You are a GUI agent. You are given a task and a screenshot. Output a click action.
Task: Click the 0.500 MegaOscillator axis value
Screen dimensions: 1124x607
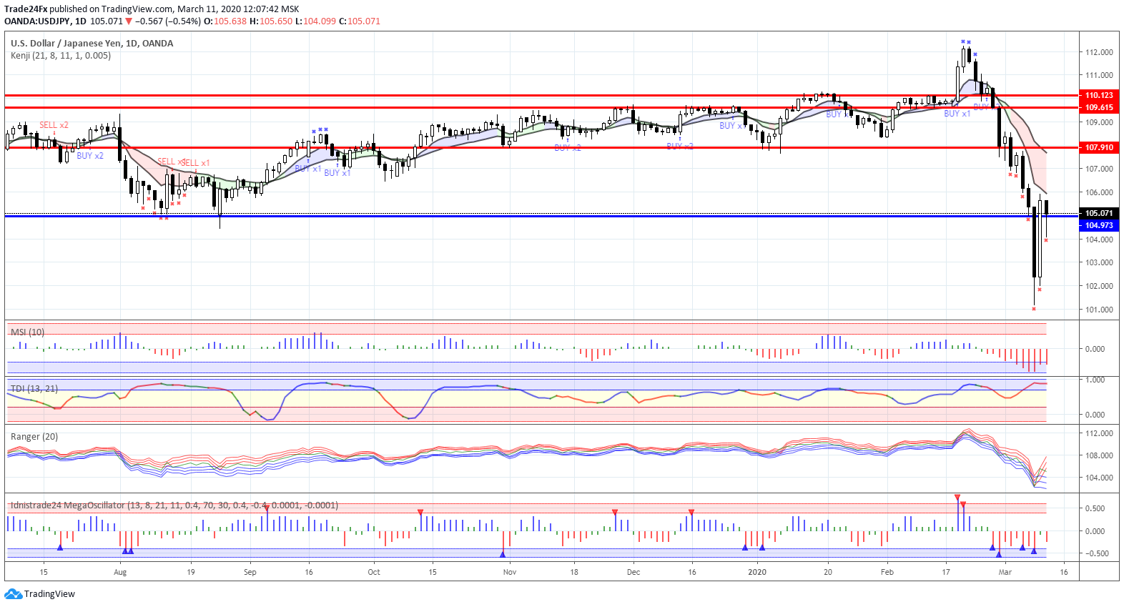(1095, 508)
